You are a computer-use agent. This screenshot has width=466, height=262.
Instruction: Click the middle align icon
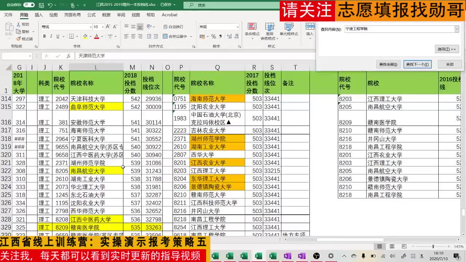(133, 27)
